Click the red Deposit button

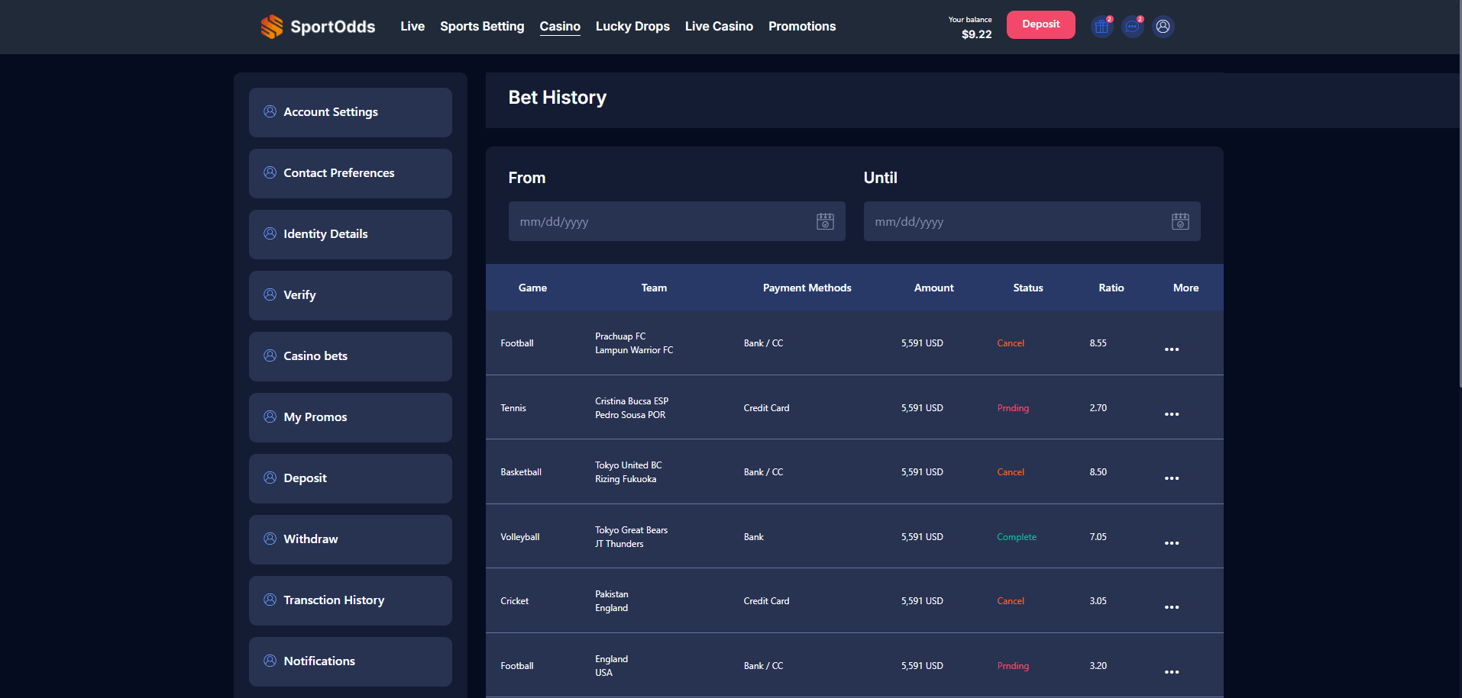1040,24
